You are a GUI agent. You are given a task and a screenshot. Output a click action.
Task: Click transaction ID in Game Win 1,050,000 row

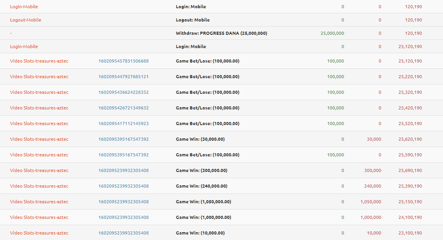(123, 202)
